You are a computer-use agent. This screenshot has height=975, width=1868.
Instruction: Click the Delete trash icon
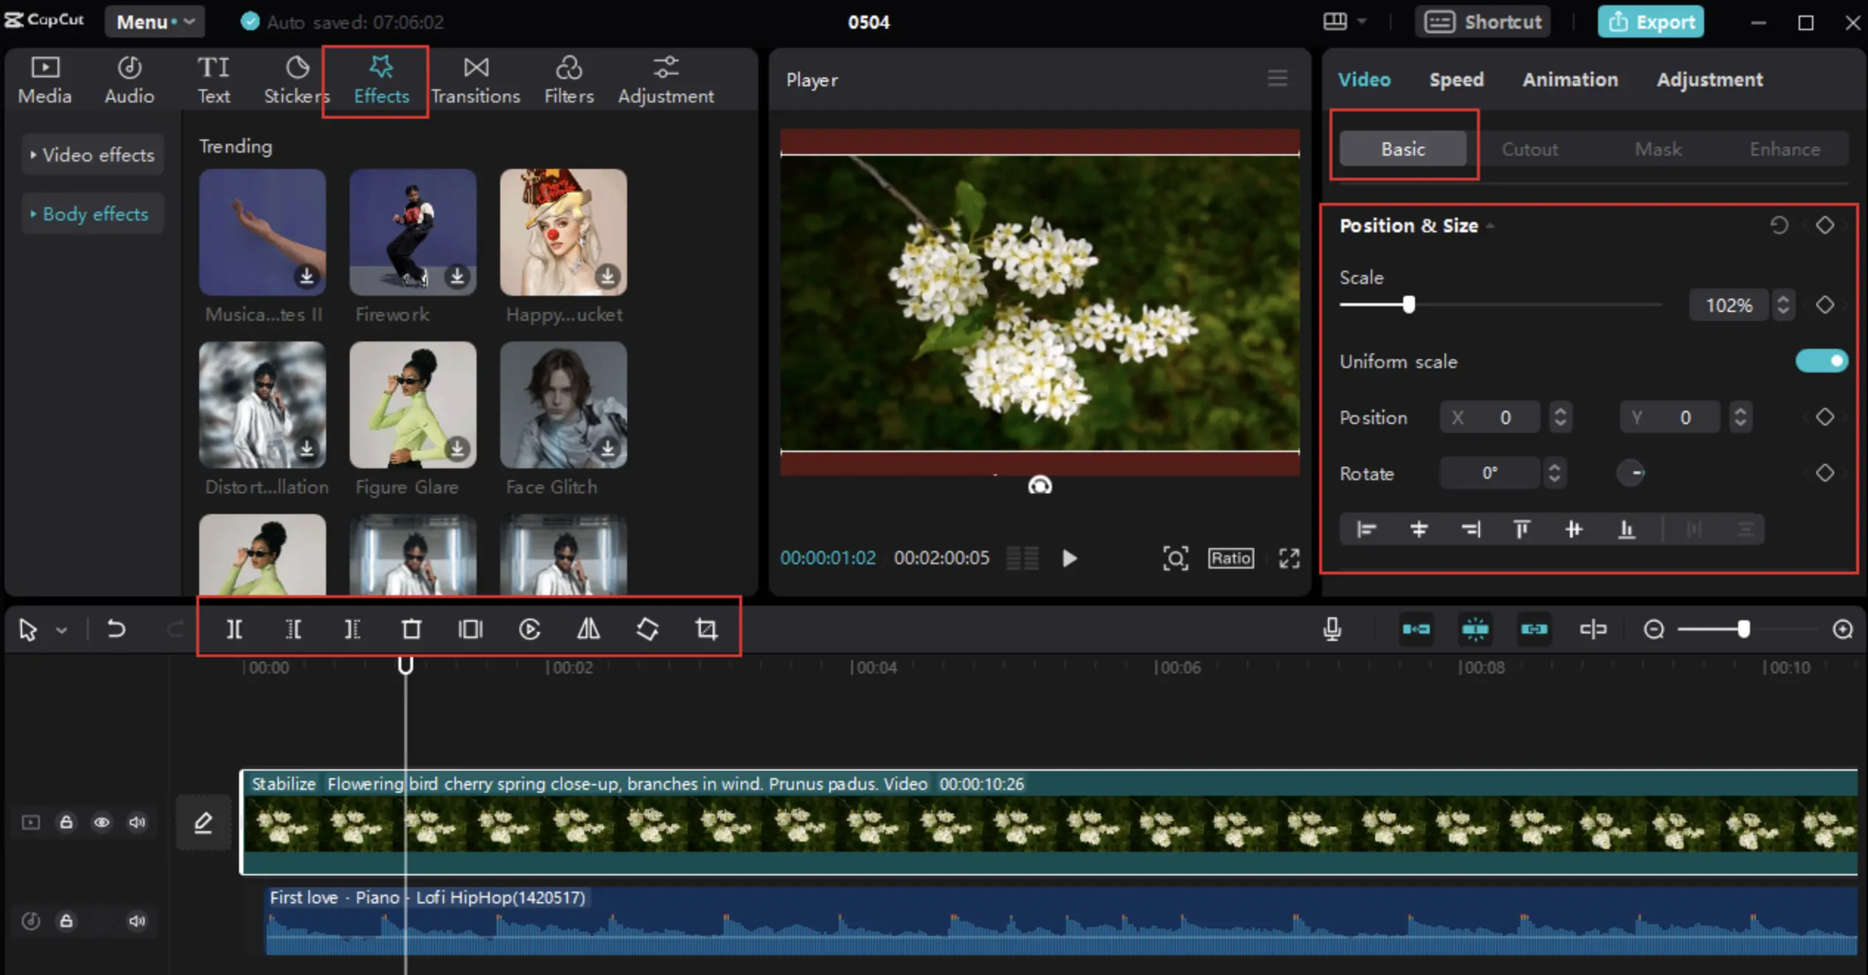(411, 629)
